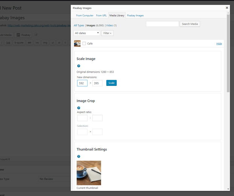
Task: Click the img quicktag button
Action: pos(45,43)
